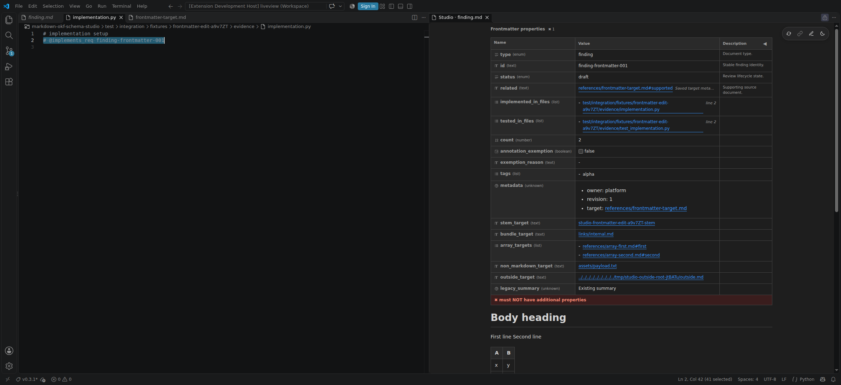Click the workspace command center search box
The width and height of the screenshot is (841, 385).
(255, 6)
